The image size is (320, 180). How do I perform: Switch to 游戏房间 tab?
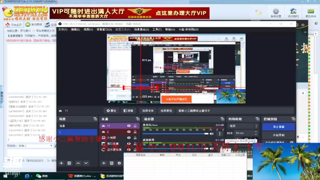(x=34, y=25)
